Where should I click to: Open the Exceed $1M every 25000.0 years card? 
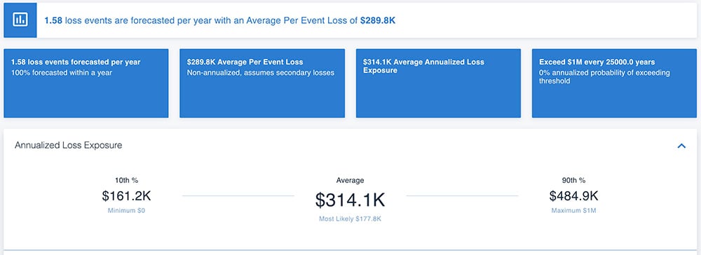click(614, 83)
